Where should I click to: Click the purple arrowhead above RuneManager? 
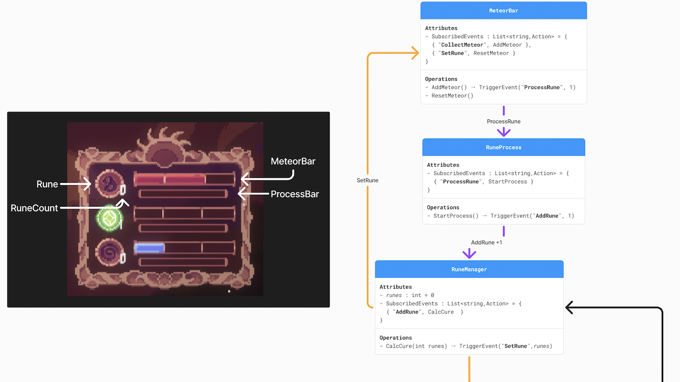tap(469, 254)
